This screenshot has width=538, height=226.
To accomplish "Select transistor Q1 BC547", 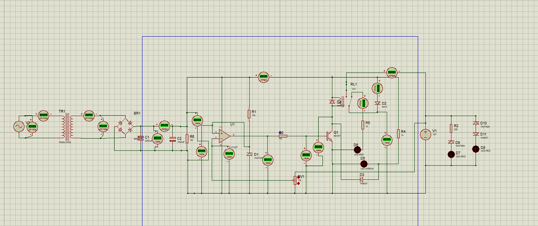I will tap(329, 136).
